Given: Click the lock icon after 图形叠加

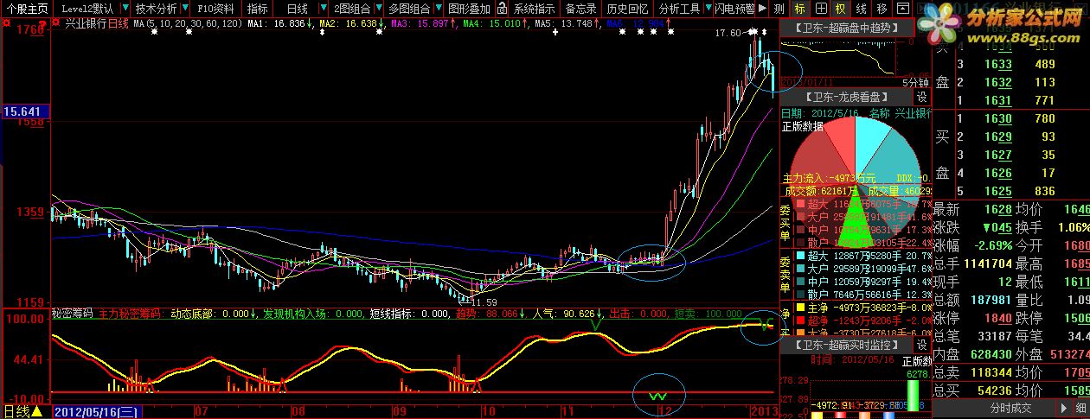Looking at the screenshot, I should point(503,9).
